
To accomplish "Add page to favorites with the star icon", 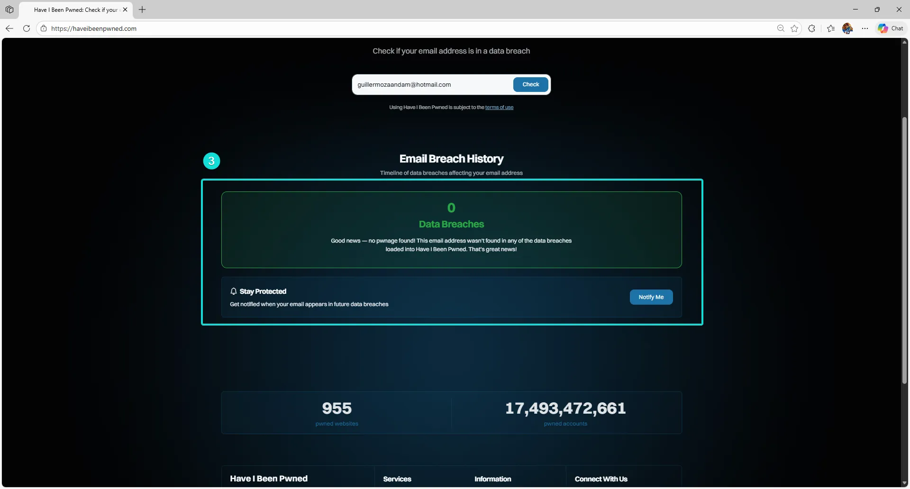I will coord(794,28).
